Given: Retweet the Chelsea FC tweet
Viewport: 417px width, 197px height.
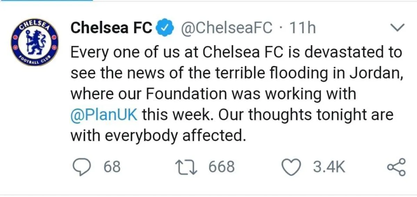Looking at the screenshot, I should tap(187, 167).
